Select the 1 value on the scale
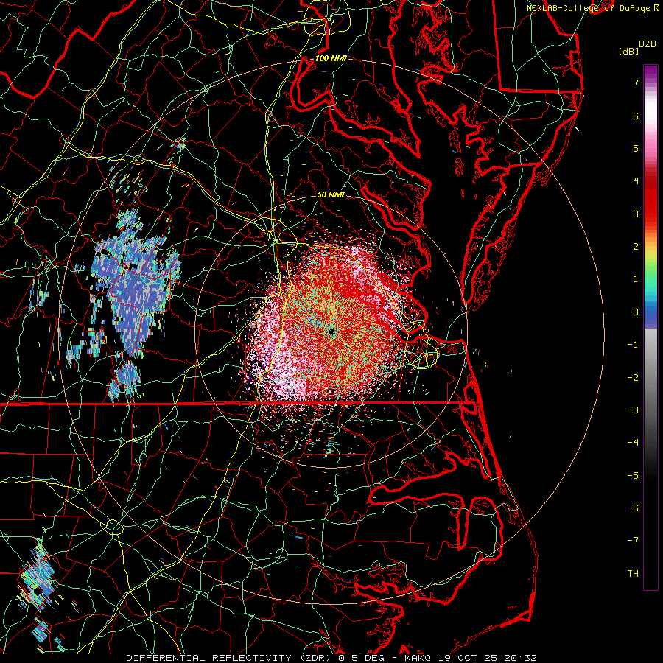Screen dimensions: 663x663 click(636, 279)
